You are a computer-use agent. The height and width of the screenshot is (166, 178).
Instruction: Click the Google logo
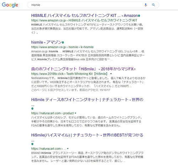[x=10, y=5]
